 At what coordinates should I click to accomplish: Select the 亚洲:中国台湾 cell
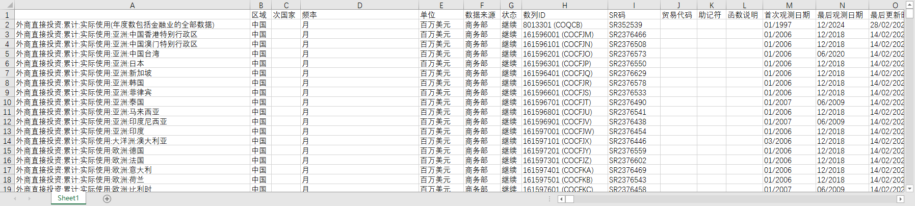click(x=133, y=54)
